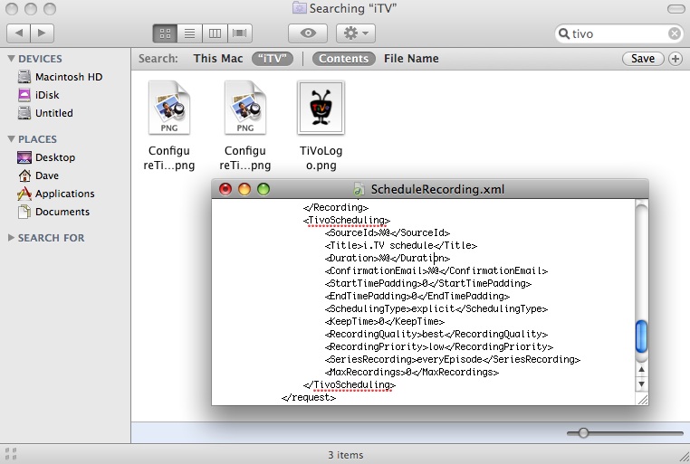Click the i.TV schedule Title line
This screenshot has width=690, height=464.
tap(401, 245)
